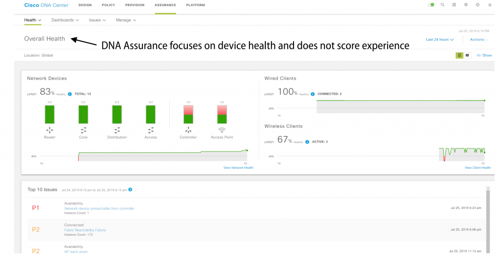Click the Top 10 Issues scrollbar
This screenshot has height=263, width=501.
[488, 220]
